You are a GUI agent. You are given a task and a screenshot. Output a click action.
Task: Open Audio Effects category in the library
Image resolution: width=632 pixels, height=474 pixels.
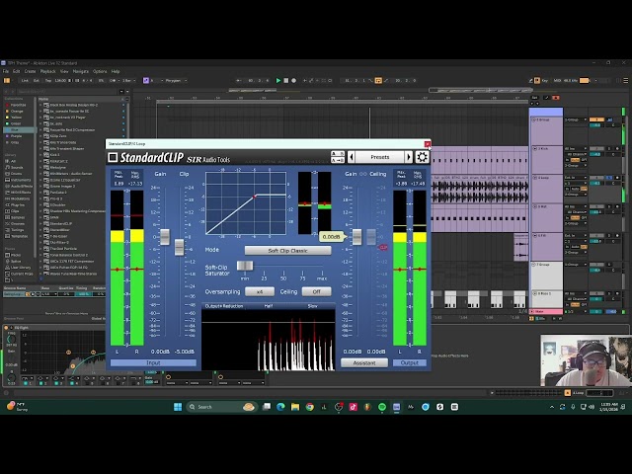tap(21, 187)
